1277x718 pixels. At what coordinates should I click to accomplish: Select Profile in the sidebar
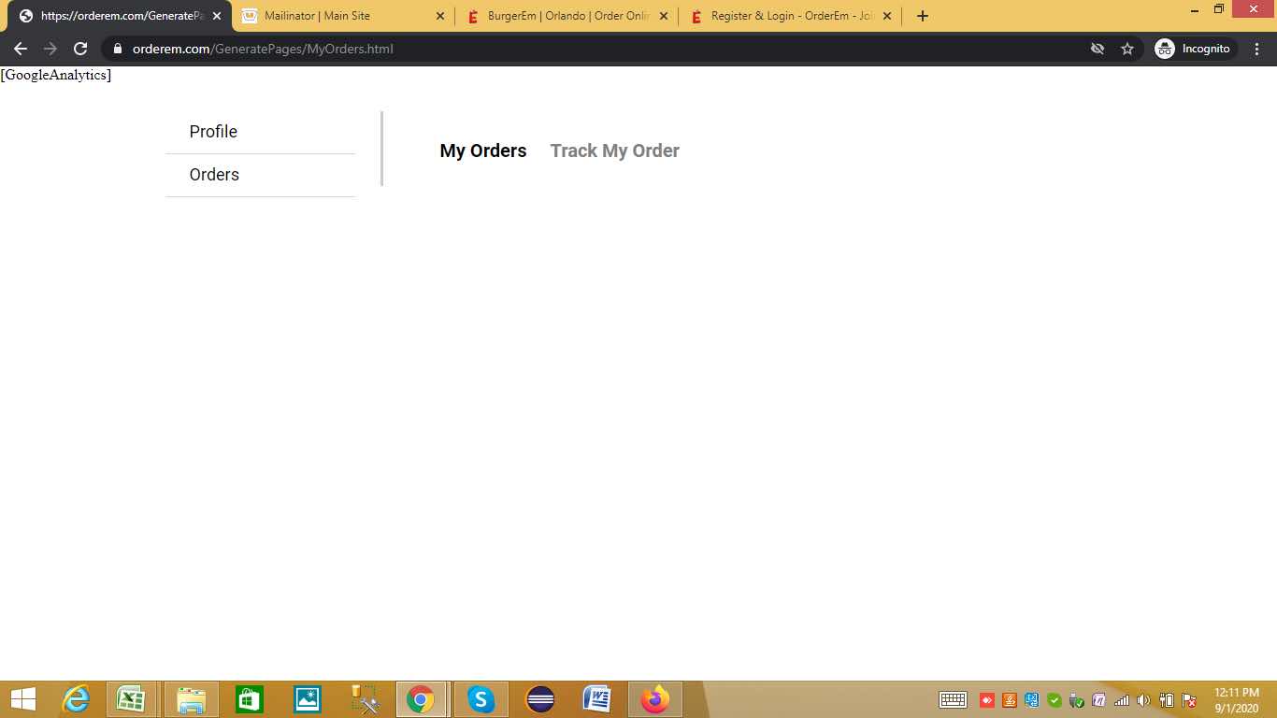[x=213, y=132]
